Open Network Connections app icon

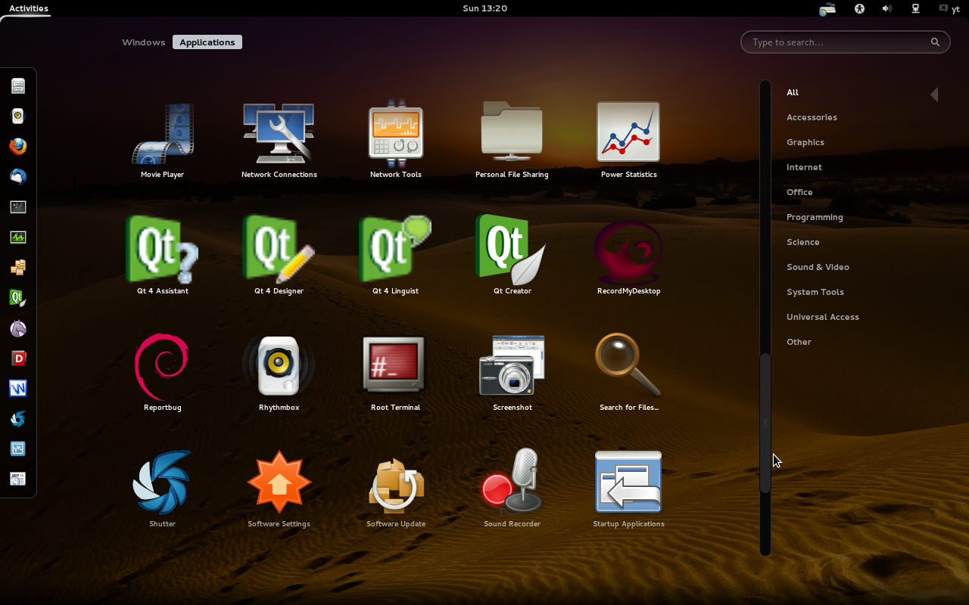pos(279,134)
